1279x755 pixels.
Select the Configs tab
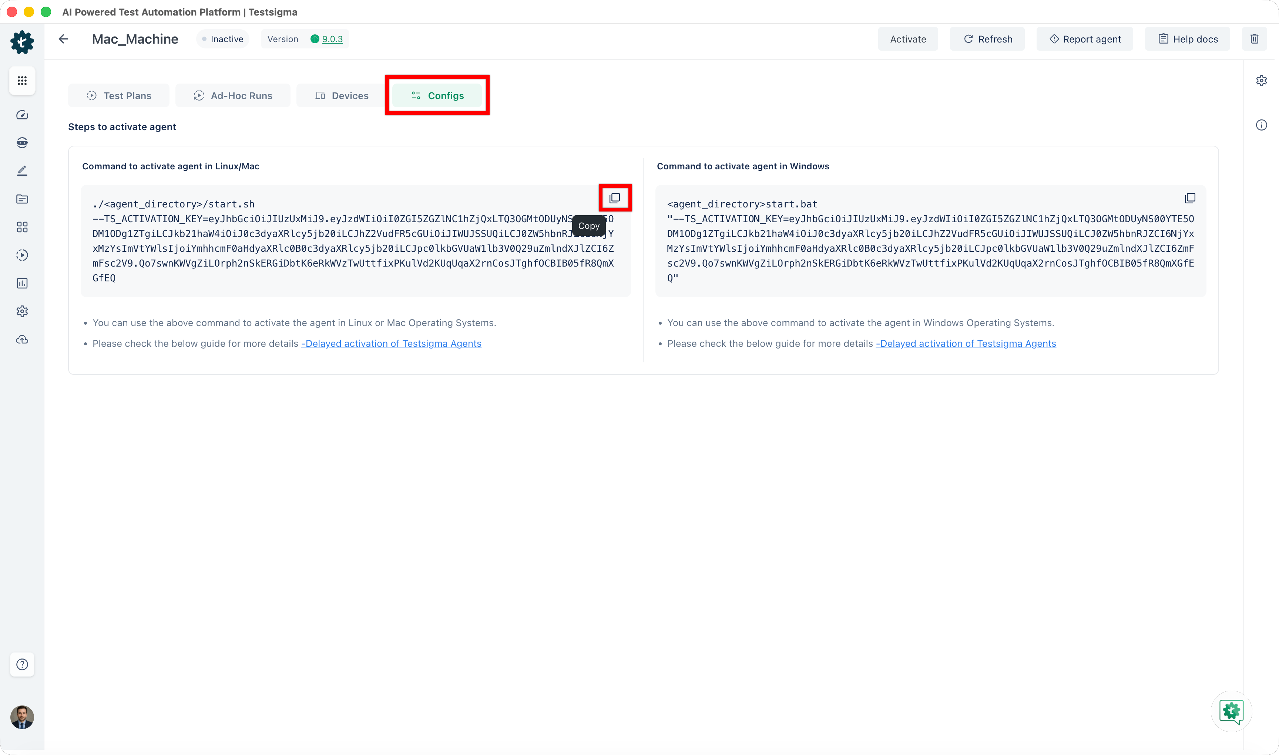(437, 96)
